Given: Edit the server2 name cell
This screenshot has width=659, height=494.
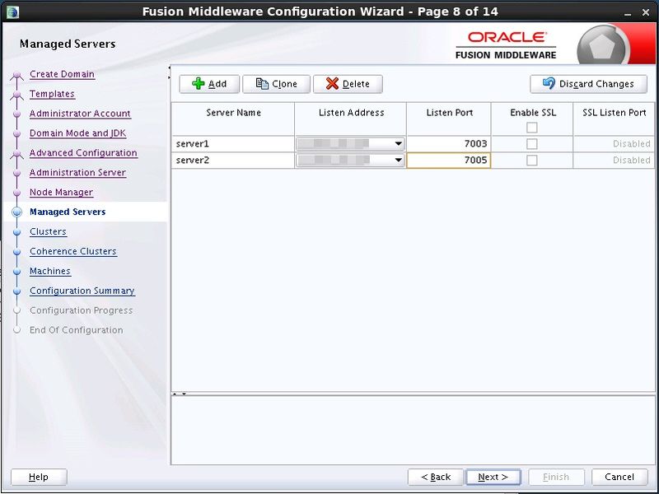Looking at the screenshot, I should tap(233, 160).
